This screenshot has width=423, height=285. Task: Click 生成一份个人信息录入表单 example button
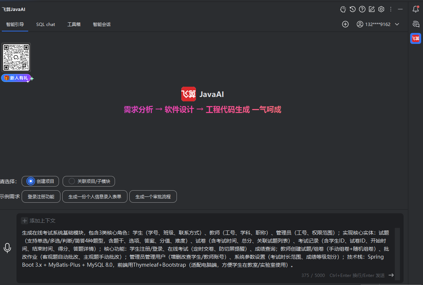coord(95,196)
